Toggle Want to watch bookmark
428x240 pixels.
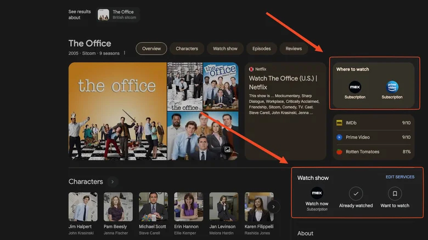coord(395,193)
